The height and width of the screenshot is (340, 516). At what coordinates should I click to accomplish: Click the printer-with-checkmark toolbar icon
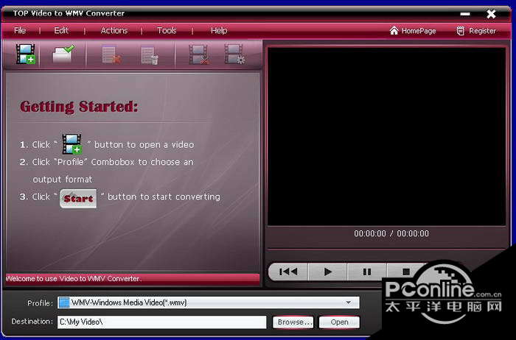click(x=63, y=54)
